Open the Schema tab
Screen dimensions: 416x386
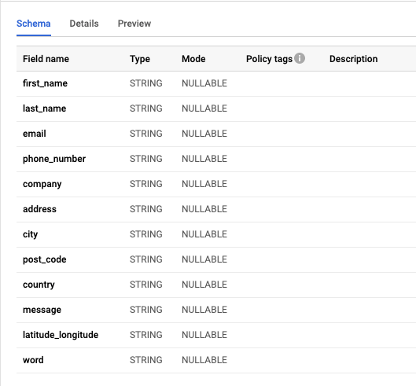click(34, 24)
